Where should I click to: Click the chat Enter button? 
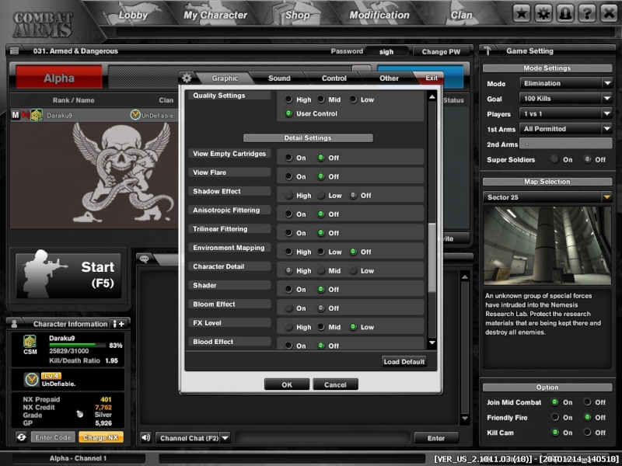pos(436,438)
